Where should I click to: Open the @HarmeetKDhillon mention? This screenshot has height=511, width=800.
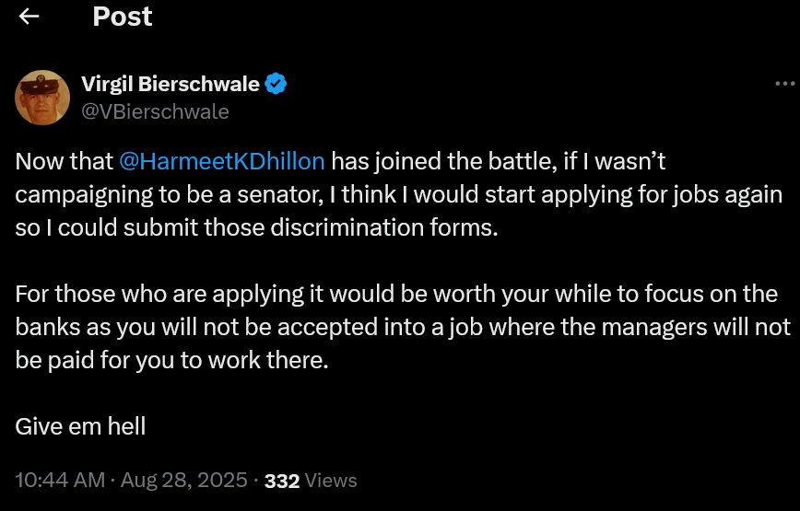coord(222,161)
